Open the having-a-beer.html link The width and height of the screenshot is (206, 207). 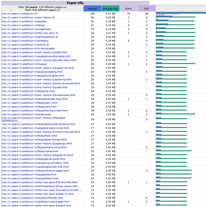tap(35, 110)
